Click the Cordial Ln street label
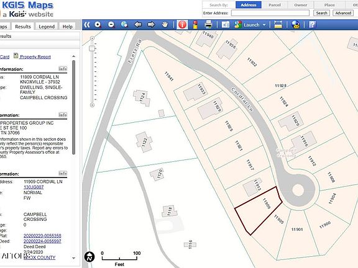Image resolution: width=358 pixels, height=268 pixels. coord(242,100)
